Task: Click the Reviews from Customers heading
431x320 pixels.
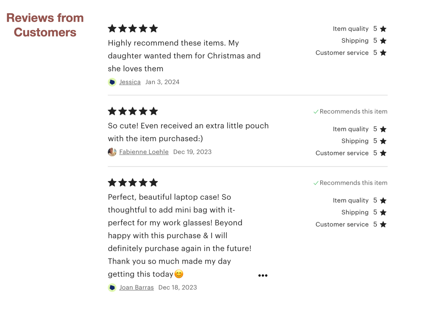Action: click(x=45, y=25)
